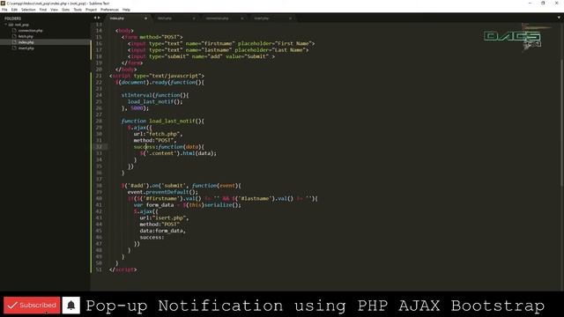Click the 5000 interval value

pyautogui.click(x=137, y=108)
